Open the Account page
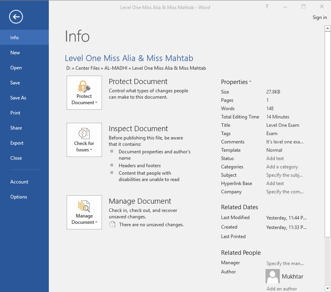 pos(24,181)
